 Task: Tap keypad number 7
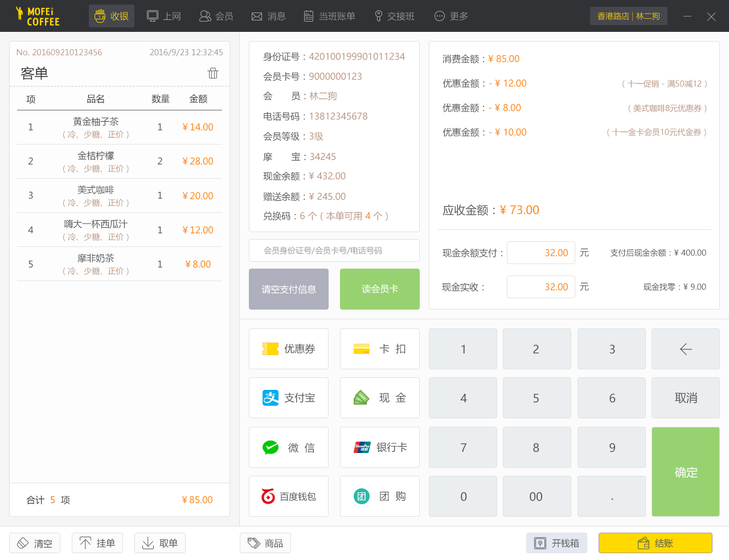[463, 447]
